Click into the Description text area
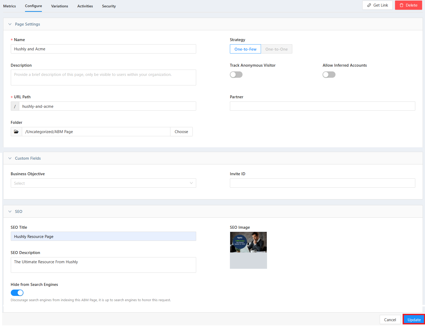Screen dimensions: 425x327 pyautogui.click(x=103, y=77)
